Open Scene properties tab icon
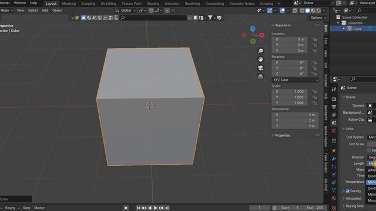Viewport: 376px width, 211px height. [x=334, y=122]
